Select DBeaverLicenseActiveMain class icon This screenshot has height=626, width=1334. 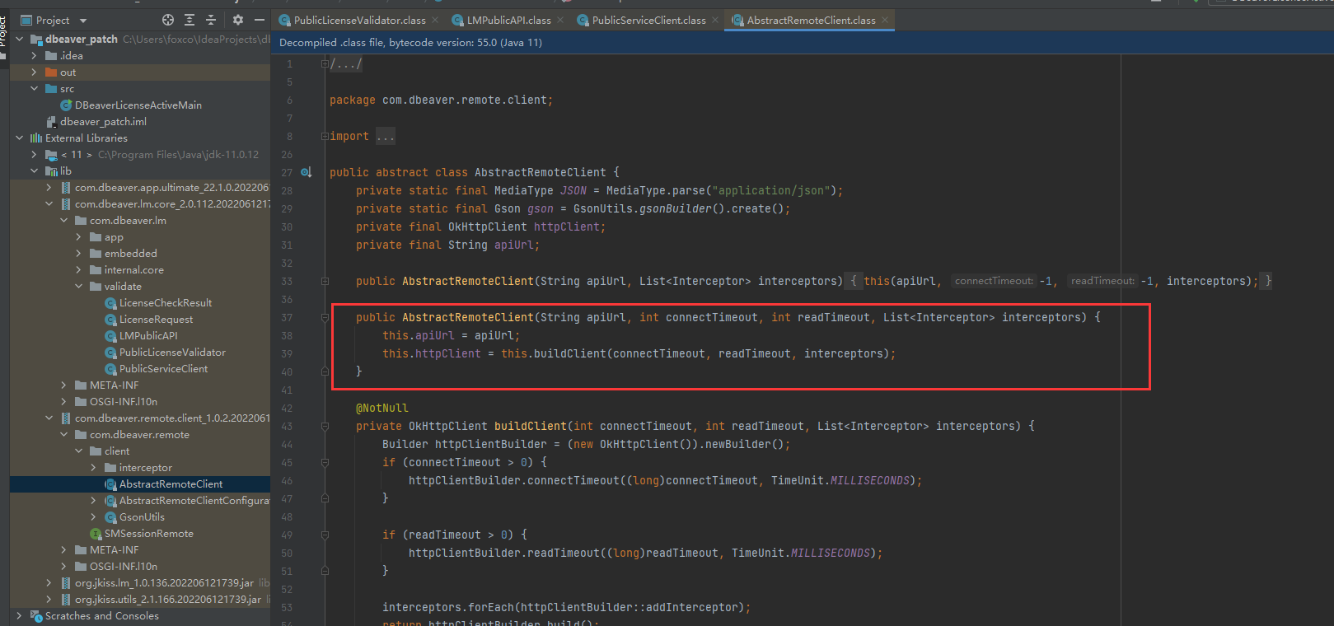67,105
